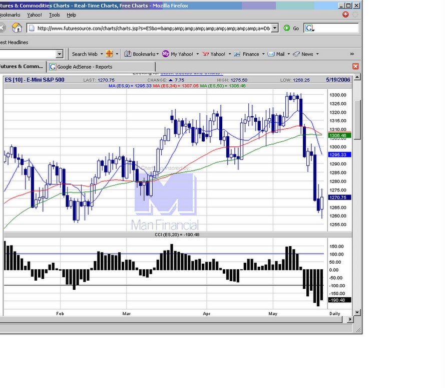Click the orange Yahoo toolbar icon beside Search Web

(109, 54)
